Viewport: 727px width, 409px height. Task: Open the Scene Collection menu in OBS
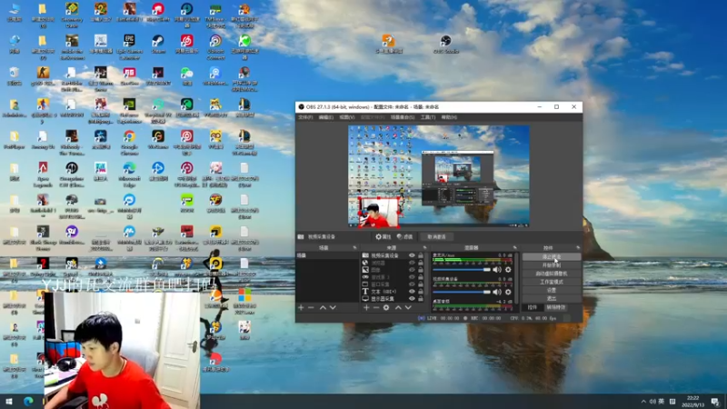pos(402,117)
